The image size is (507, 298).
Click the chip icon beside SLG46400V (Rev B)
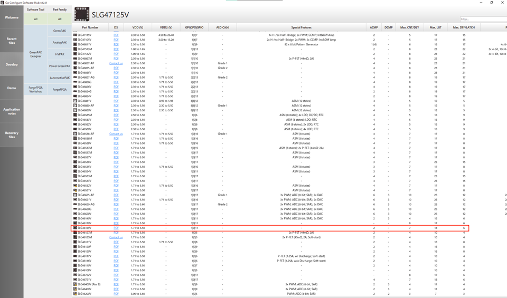click(x=75, y=284)
